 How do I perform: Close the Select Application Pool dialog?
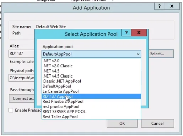(x=139, y=33)
